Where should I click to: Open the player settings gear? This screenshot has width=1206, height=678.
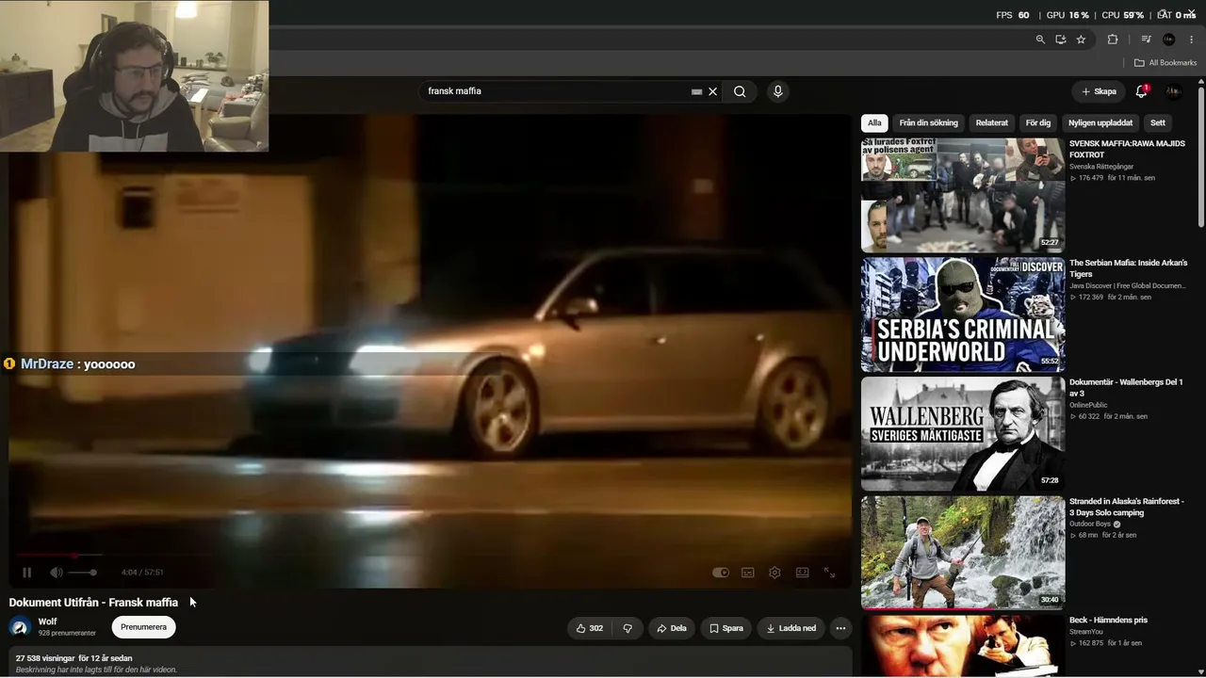[774, 572]
